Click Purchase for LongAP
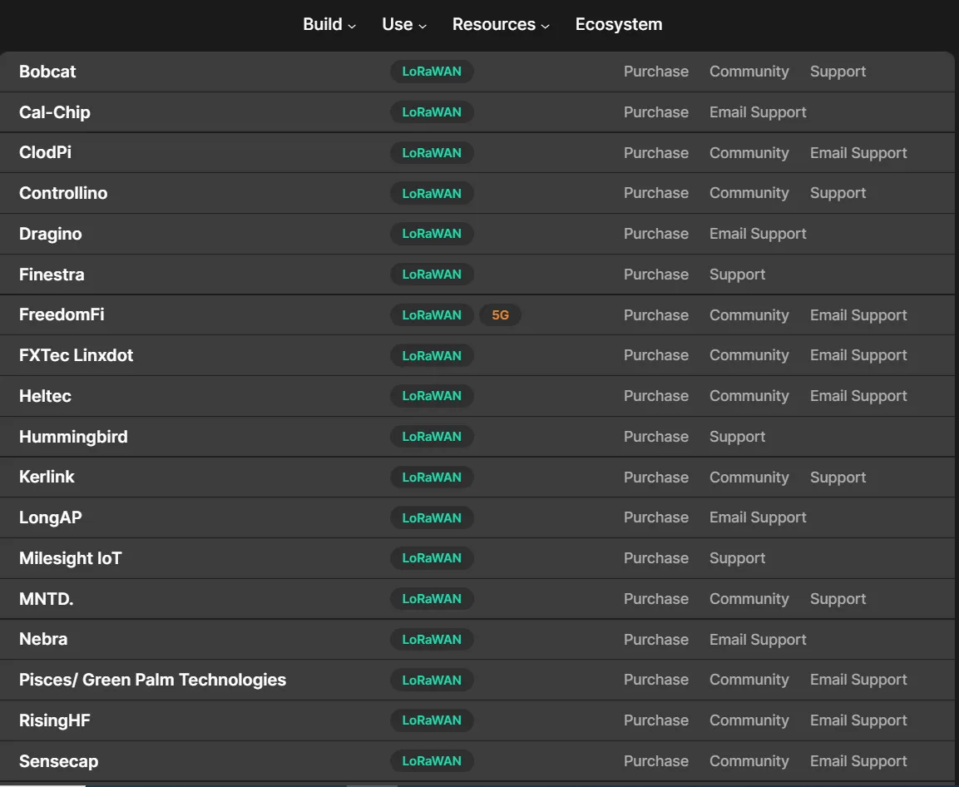Screen dimensions: 959x787 point(655,517)
